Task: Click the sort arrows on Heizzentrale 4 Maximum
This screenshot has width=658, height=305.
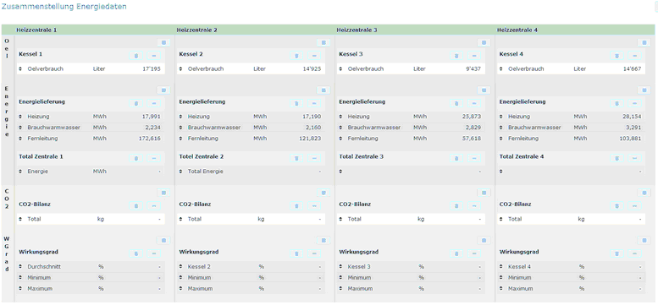Action: 501,289
